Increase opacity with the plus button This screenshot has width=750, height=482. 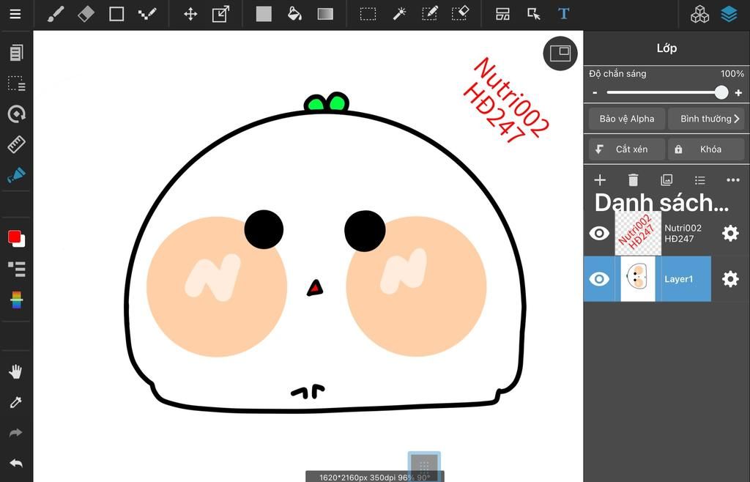[738, 92]
